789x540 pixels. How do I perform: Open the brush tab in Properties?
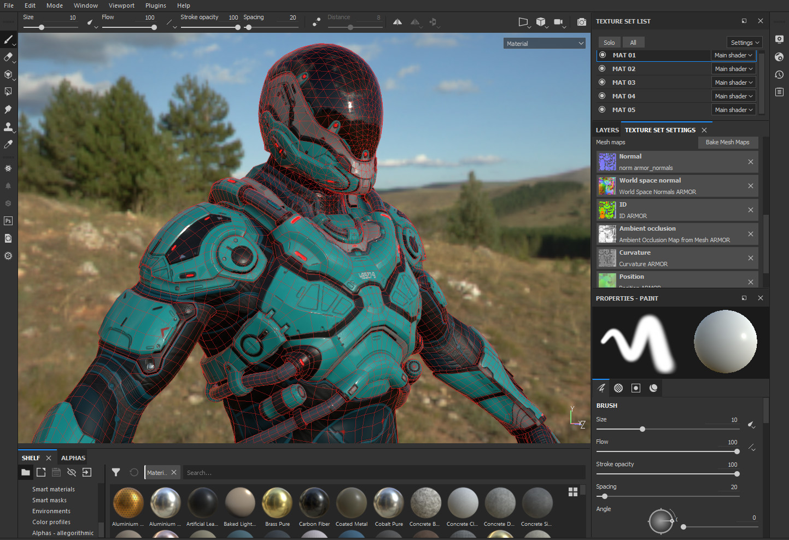pos(601,388)
